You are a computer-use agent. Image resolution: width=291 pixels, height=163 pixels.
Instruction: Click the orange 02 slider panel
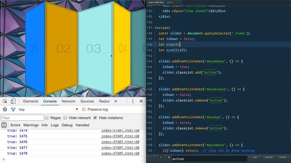point(62,48)
